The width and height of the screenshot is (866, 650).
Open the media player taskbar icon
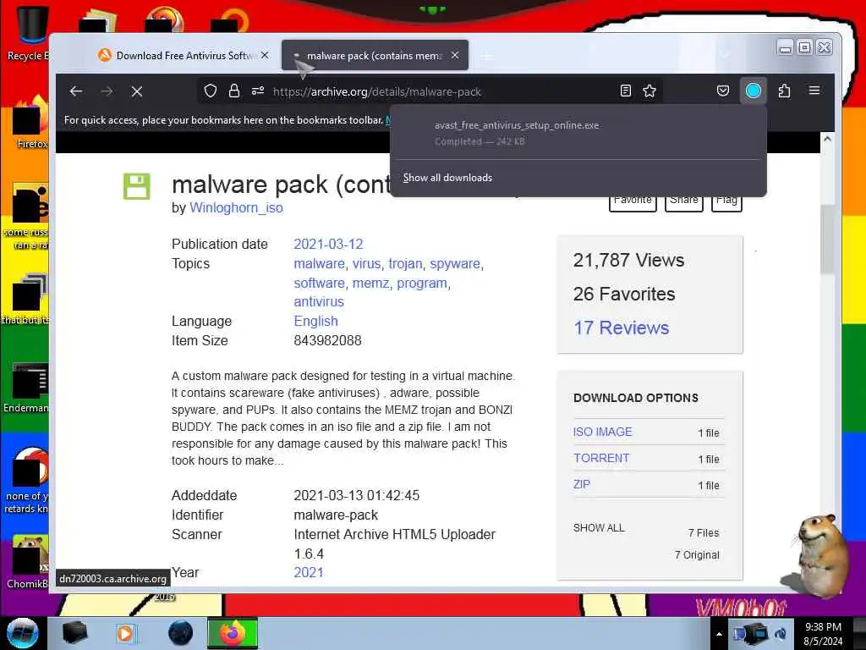click(x=125, y=633)
